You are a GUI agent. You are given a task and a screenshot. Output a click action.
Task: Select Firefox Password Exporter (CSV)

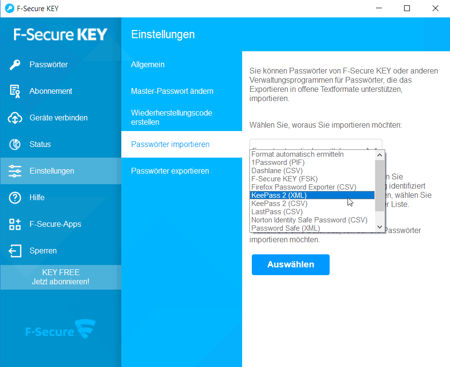click(312, 187)
